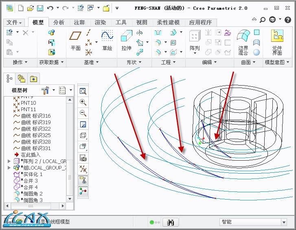Click the zoom out magnifier icon
The width and height of the screenshot is (296, 230).
(x=83, y=113)
